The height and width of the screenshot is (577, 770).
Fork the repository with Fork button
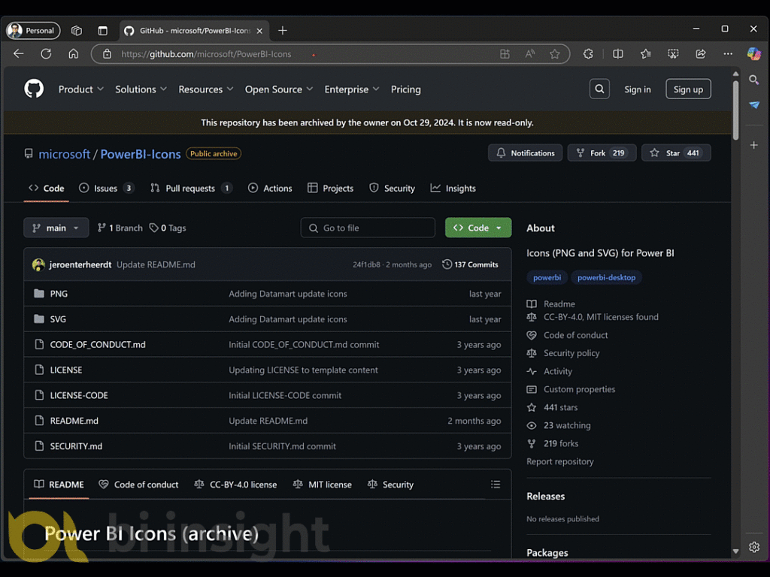click(602, 153)
